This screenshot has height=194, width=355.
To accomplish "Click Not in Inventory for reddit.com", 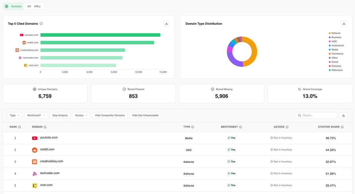I will [x=281, y=150].
